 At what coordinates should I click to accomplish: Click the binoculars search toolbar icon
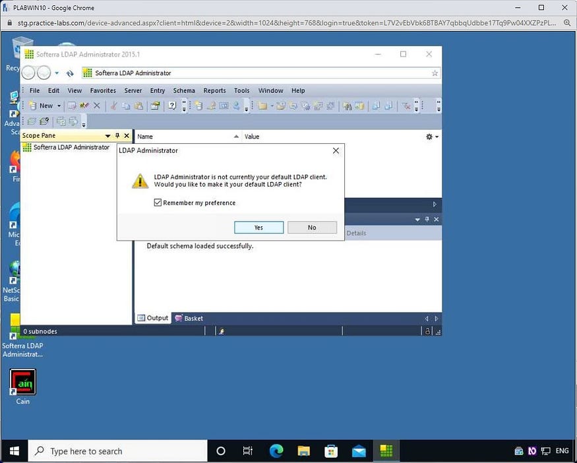click(x=347, y=106)
